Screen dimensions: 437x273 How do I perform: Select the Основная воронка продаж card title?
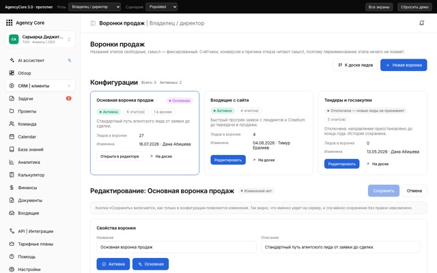pos(125,100)
